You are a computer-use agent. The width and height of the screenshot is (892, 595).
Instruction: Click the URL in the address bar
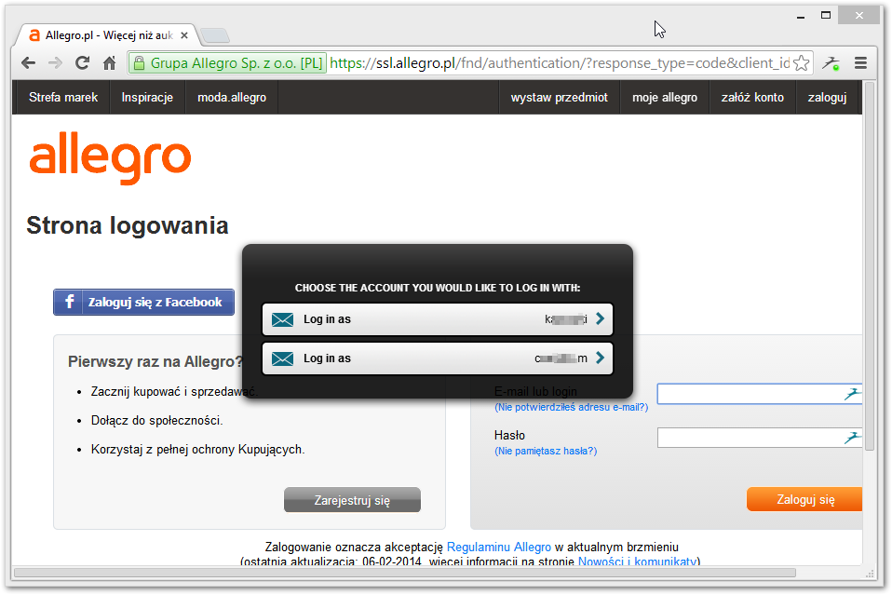click(560, 63)
